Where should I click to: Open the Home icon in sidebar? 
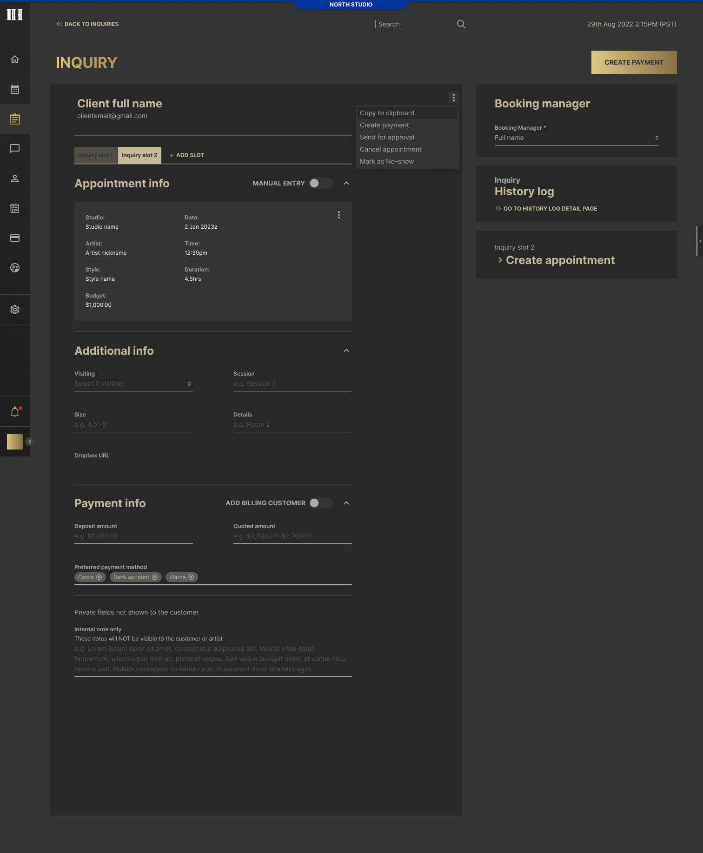click(15, 60)
